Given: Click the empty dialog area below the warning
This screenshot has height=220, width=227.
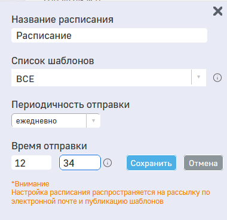Looking at the screenshot, I should 113,213.
